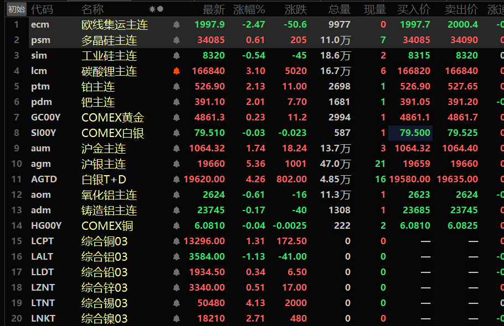The height and width of the screenshot is (326, 504).
Task: Click the 代码 column header
Action: click(42, 9)
